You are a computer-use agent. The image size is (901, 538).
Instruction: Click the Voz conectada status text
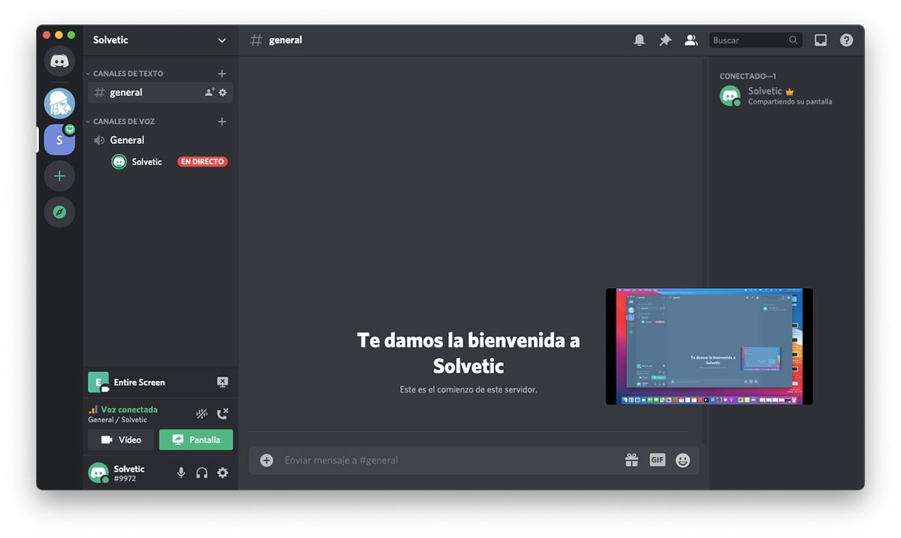129,410
